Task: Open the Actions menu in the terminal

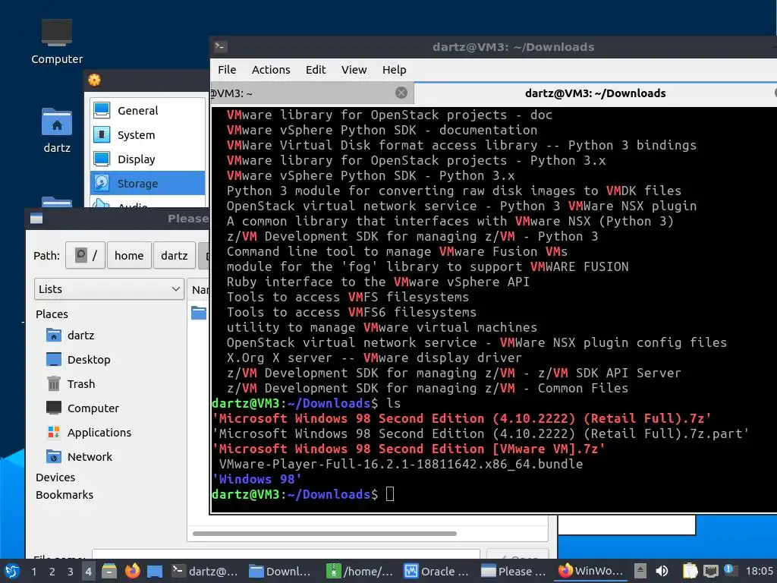Action: [271, 70]
